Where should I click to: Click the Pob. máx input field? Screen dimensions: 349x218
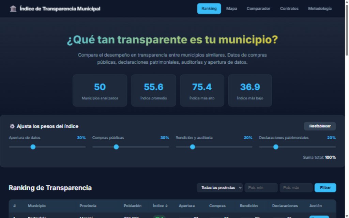tap(296, 188)
